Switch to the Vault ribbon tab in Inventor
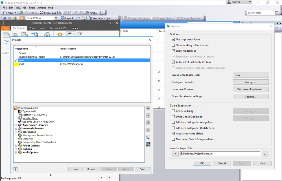 (42, 29)
